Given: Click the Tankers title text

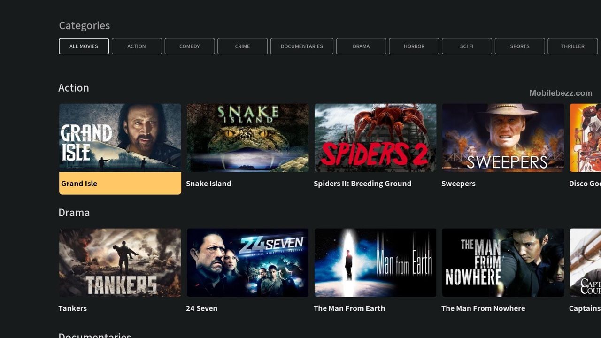Looking at the screenshot, I should point(72,308).
